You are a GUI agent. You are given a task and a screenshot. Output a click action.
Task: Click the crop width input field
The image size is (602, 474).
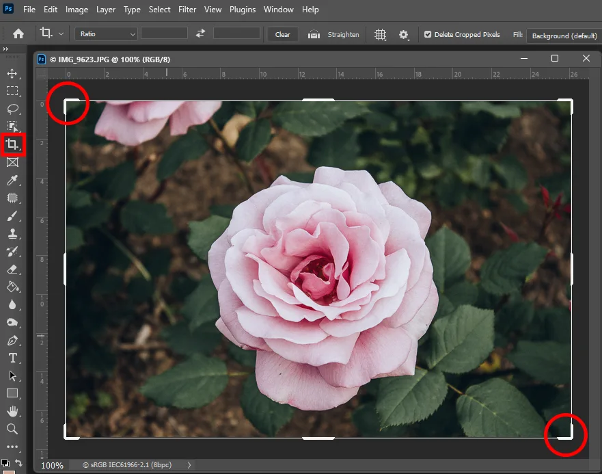[164, 33]
